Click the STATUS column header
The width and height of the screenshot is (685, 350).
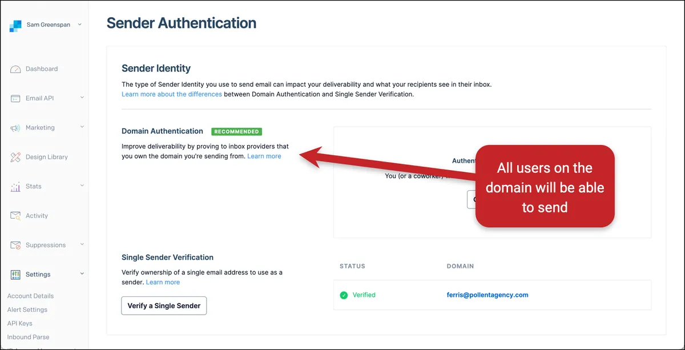tap(352, 266)
